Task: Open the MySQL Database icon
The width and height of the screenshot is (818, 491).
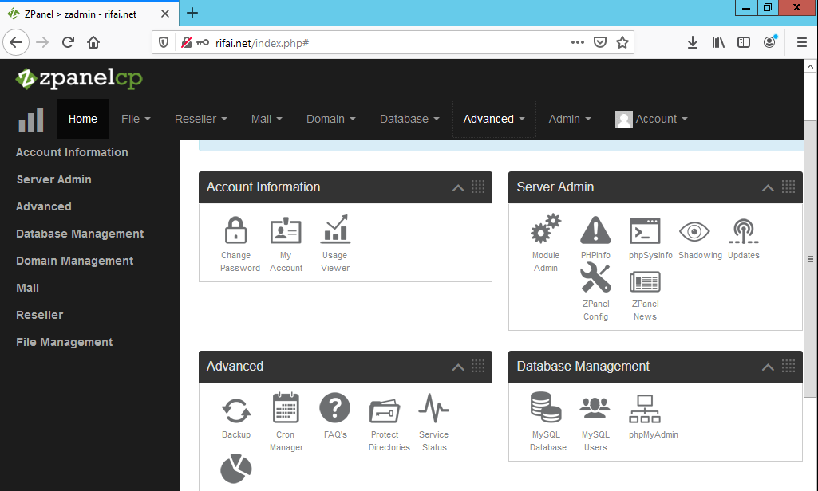Action: click(x=546, y=407)
